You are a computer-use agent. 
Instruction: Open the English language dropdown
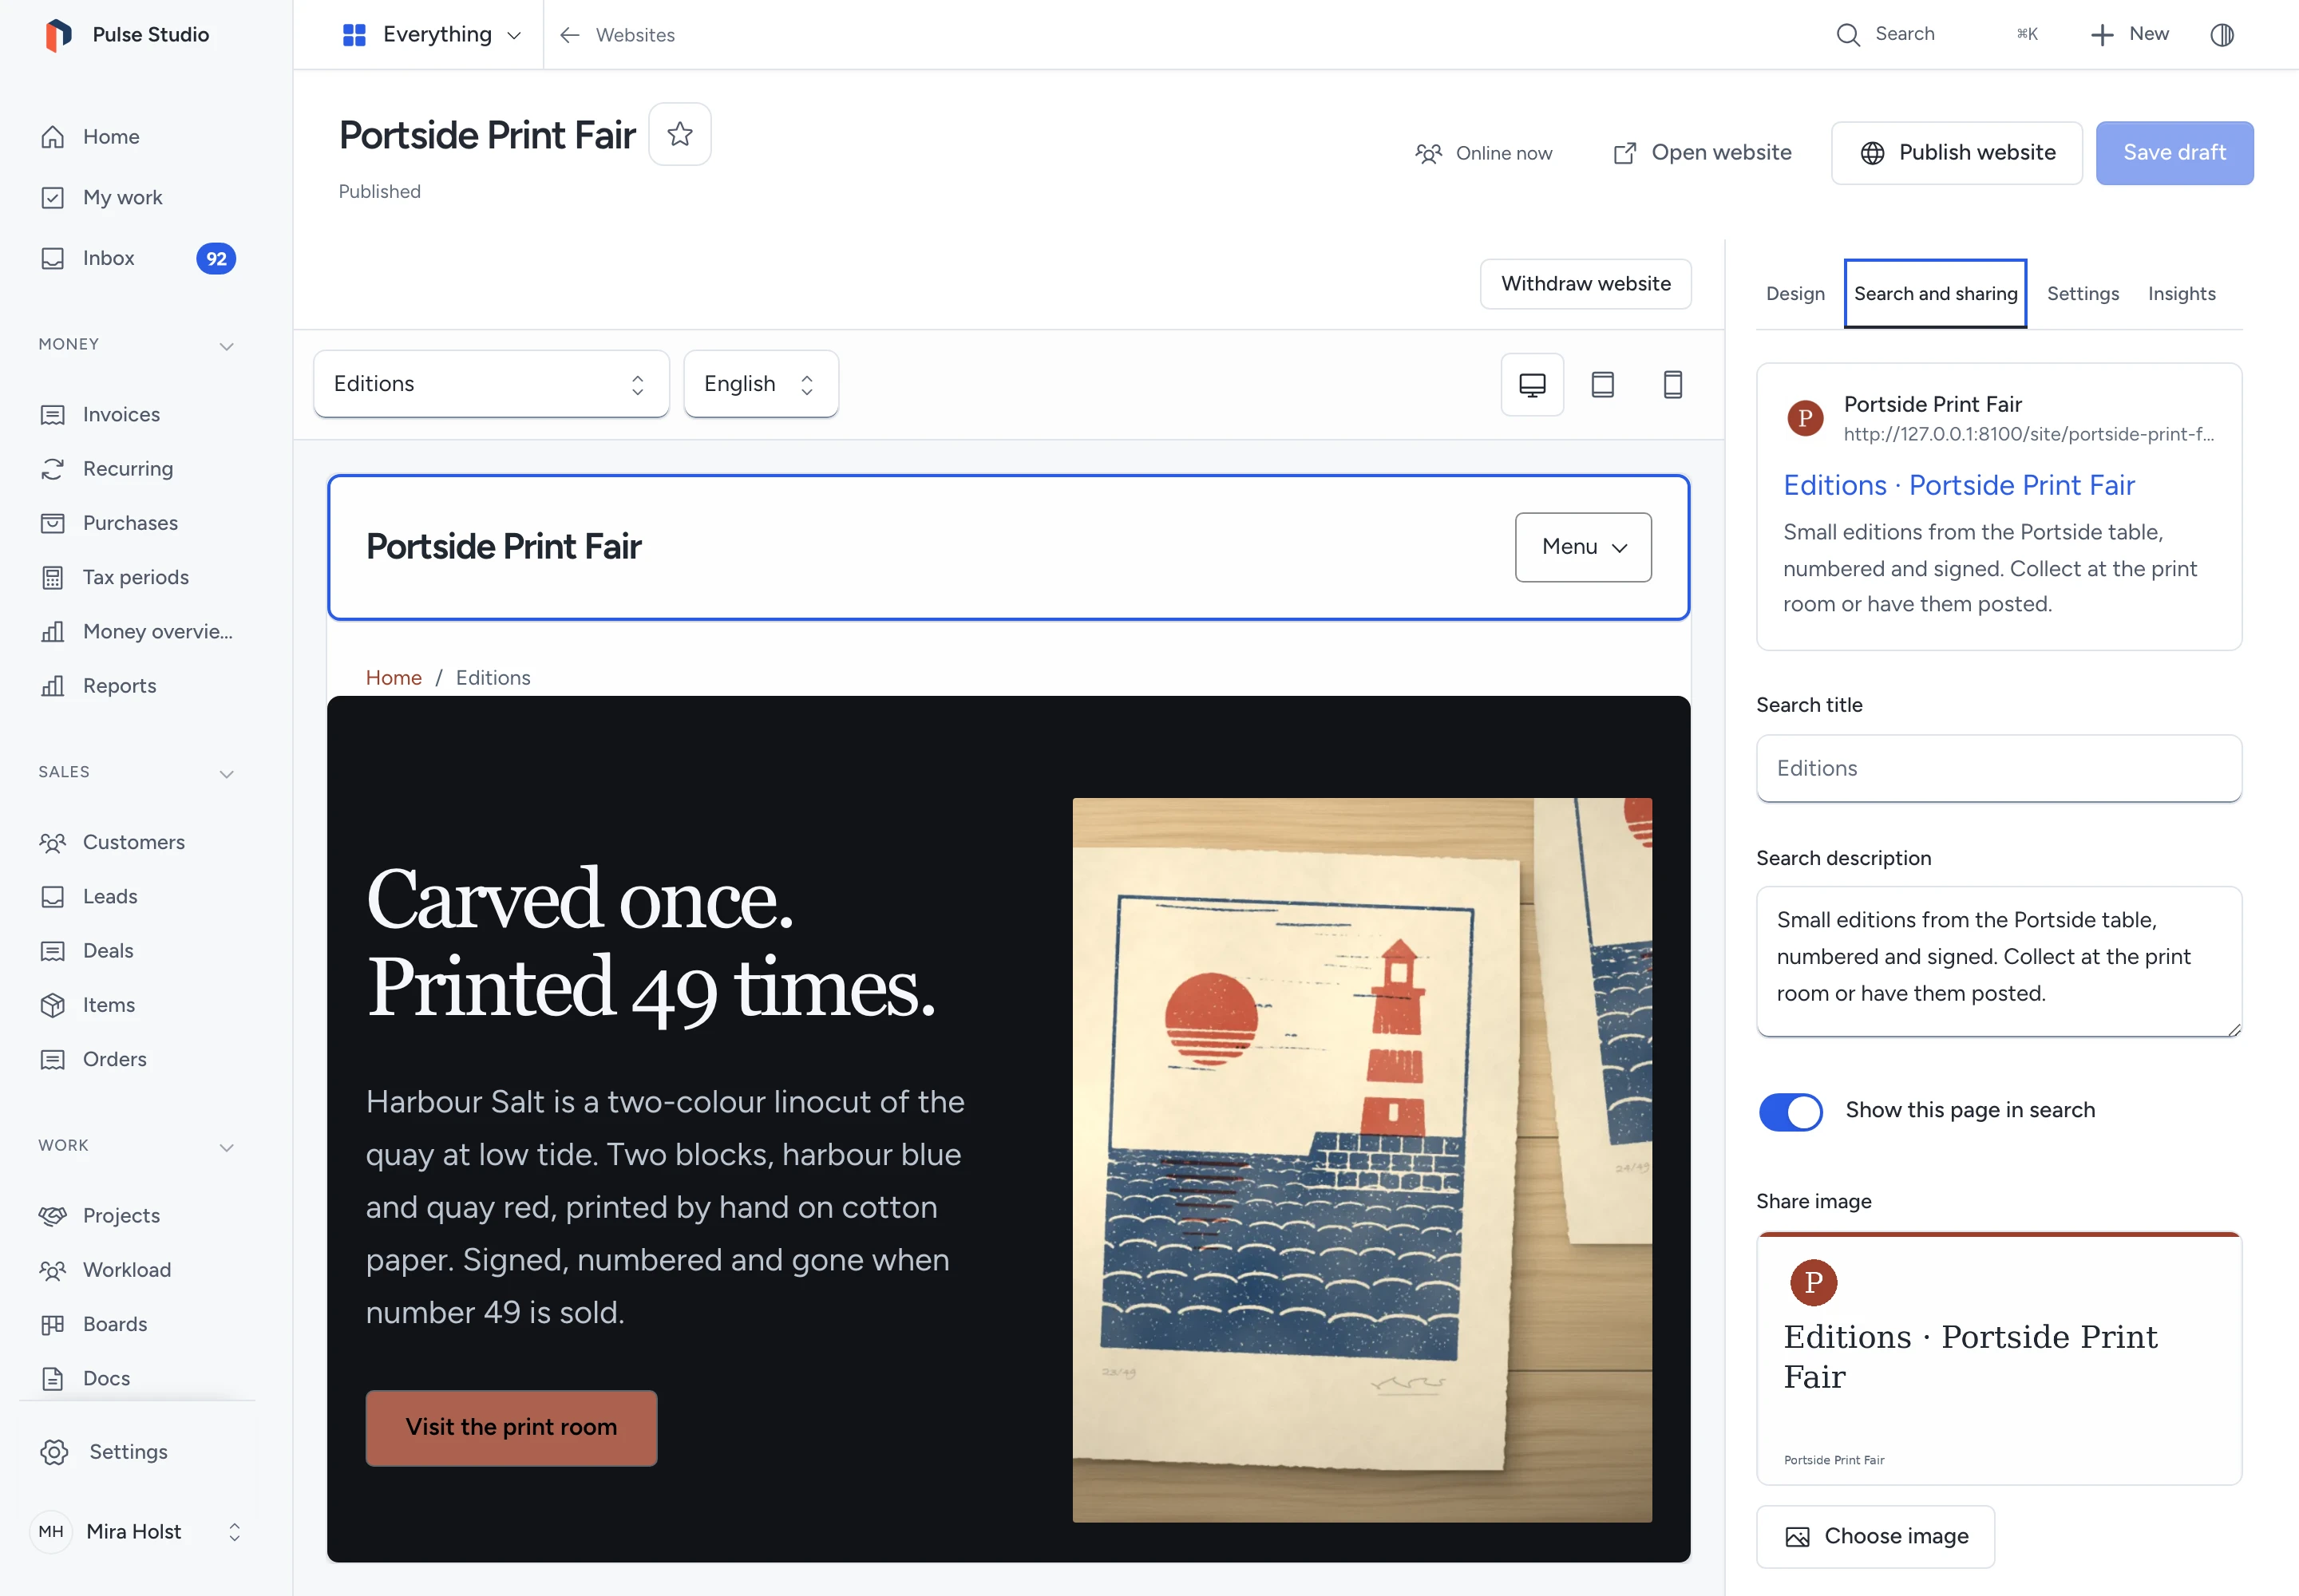click(x=760, y=384)
